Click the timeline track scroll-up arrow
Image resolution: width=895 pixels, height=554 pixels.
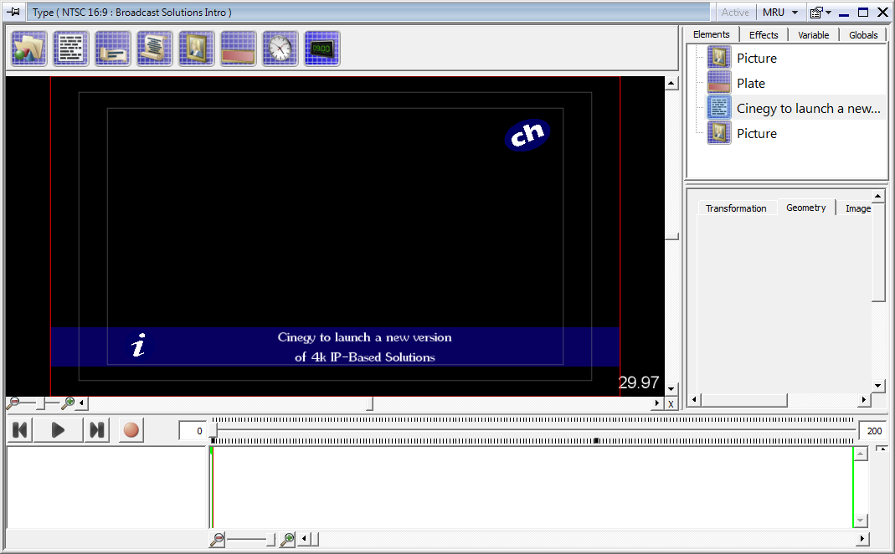(861, 454)
